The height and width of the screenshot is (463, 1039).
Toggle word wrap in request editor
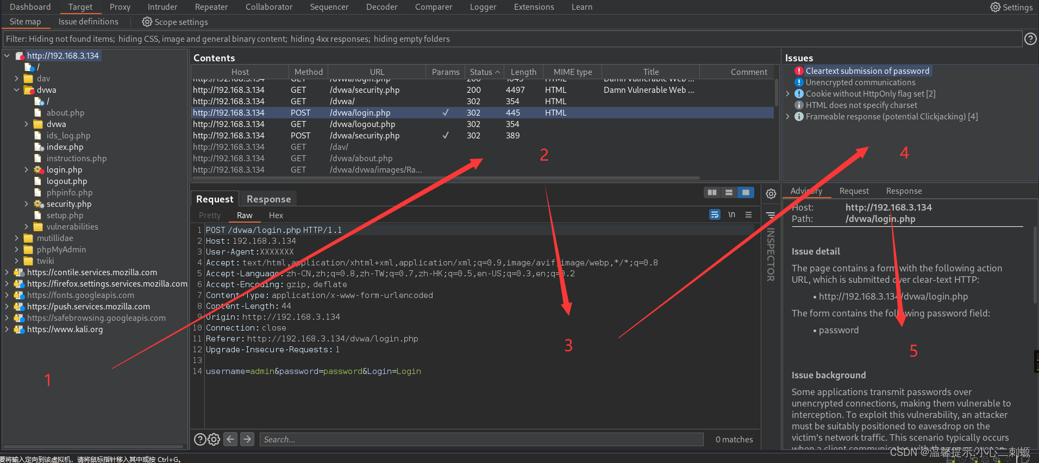(x=715, y=215)
